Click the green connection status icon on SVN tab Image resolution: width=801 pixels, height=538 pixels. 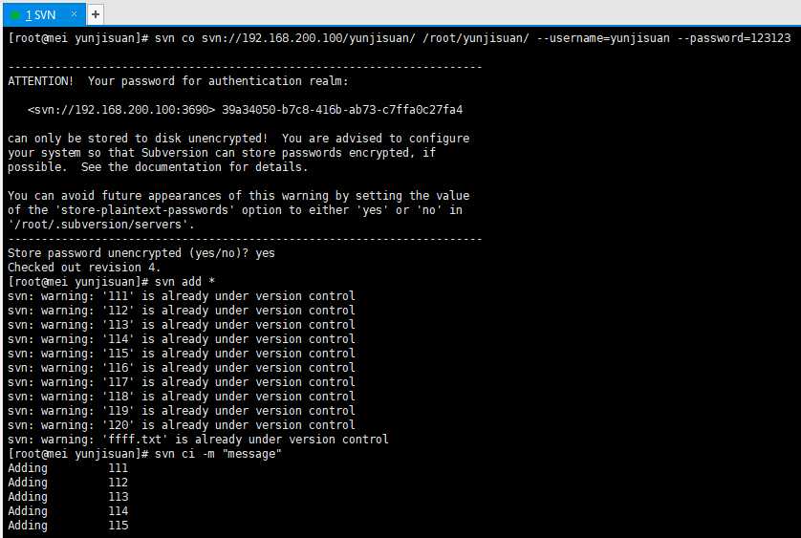(14, 15)
